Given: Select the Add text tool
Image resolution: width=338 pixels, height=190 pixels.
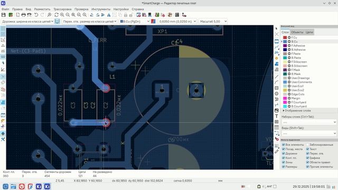Looking at the screenshot, I should point(277,116).
